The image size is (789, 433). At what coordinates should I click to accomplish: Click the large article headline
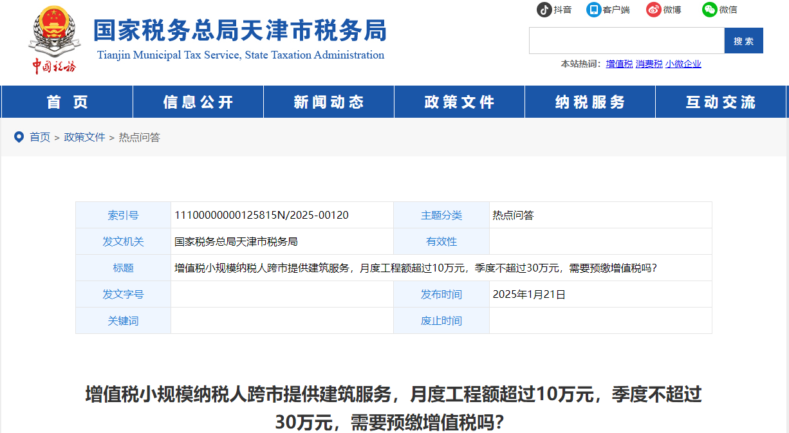click(394, 408)
